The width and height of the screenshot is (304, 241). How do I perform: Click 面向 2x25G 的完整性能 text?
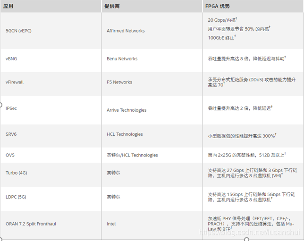click(x=247, y=155)
